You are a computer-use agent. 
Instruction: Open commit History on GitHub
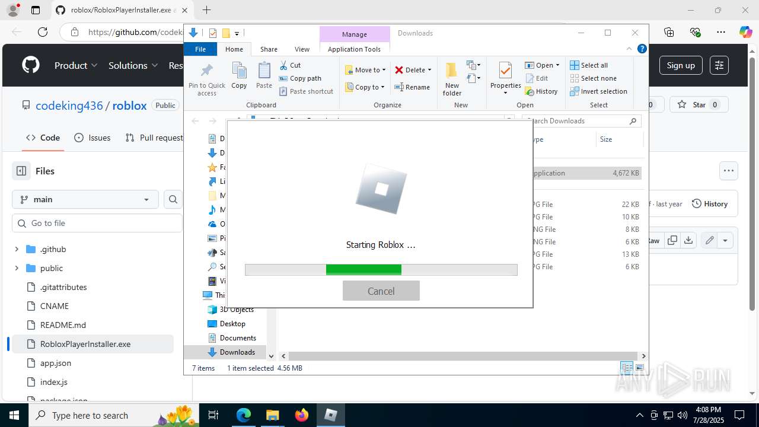click(710, 203)
